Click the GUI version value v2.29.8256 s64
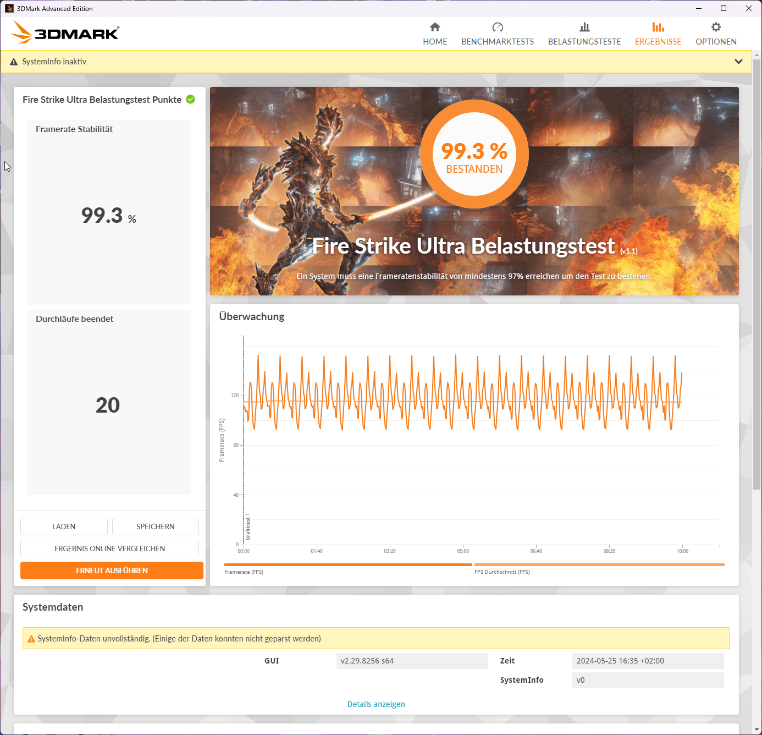This screenshot has width=762, height=735. click(x=412, y=661)
